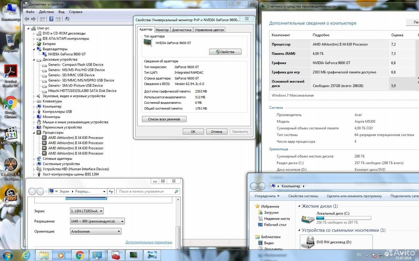Click Local Disk (C:) drive icon

(x=308, y=219)
